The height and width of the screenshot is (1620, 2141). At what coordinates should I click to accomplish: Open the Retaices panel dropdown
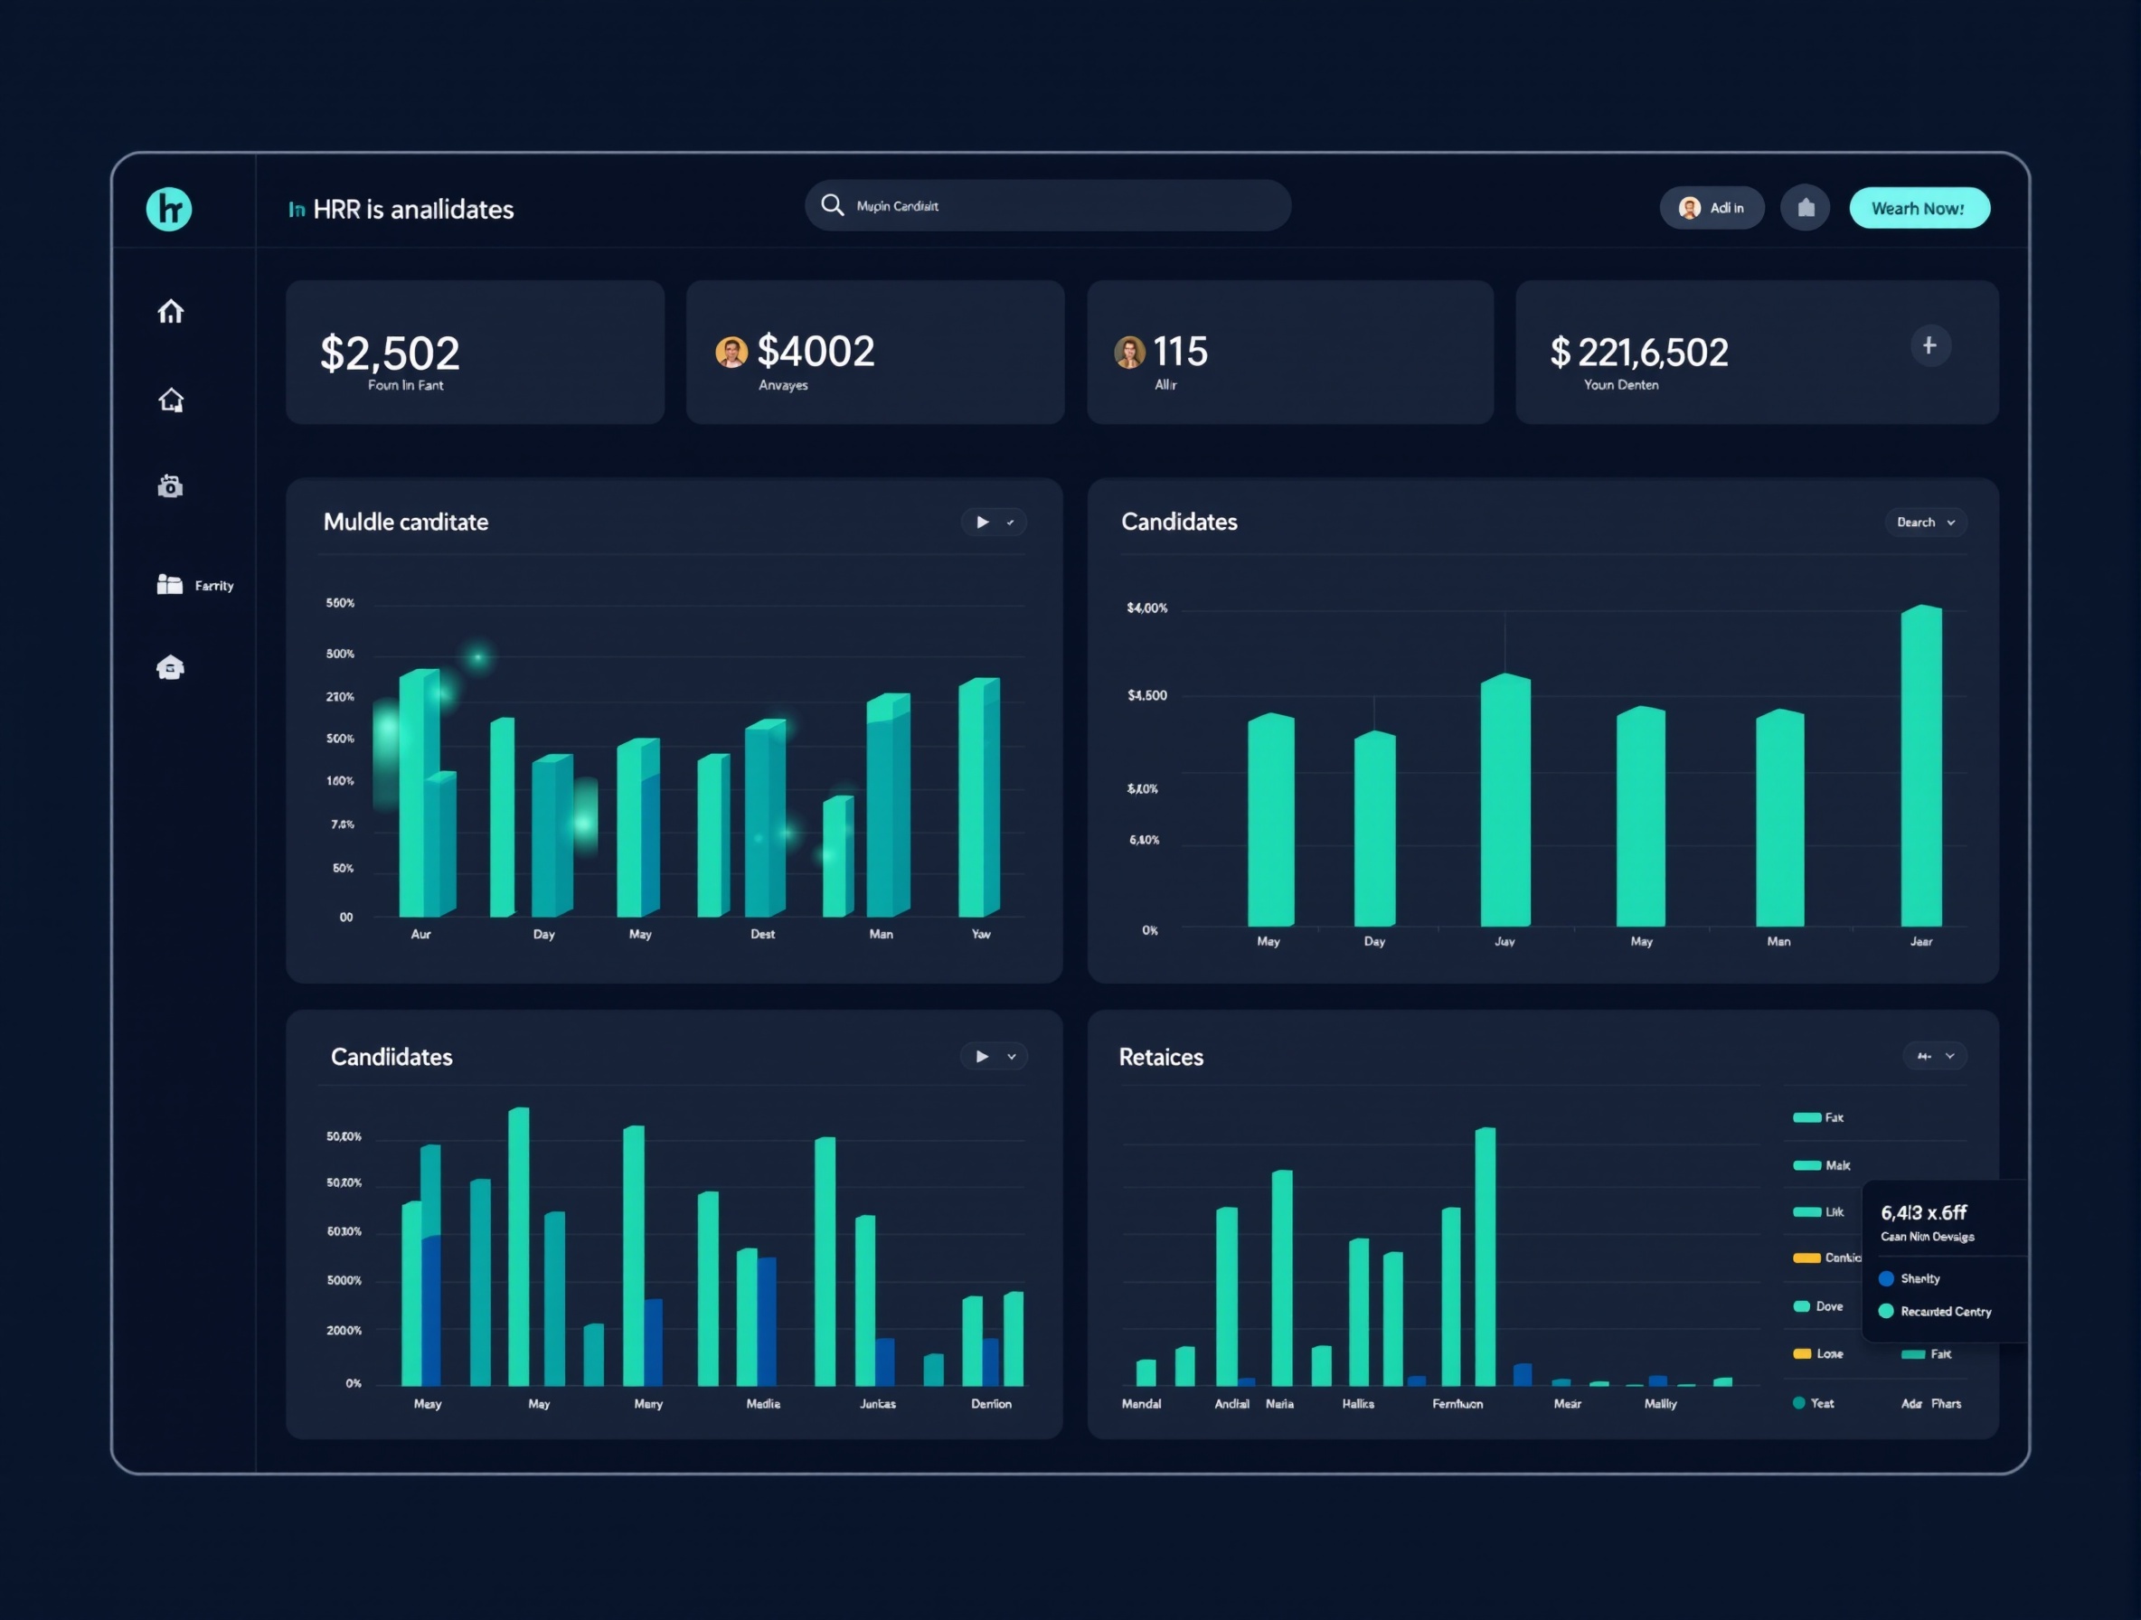[1936, 1056]
